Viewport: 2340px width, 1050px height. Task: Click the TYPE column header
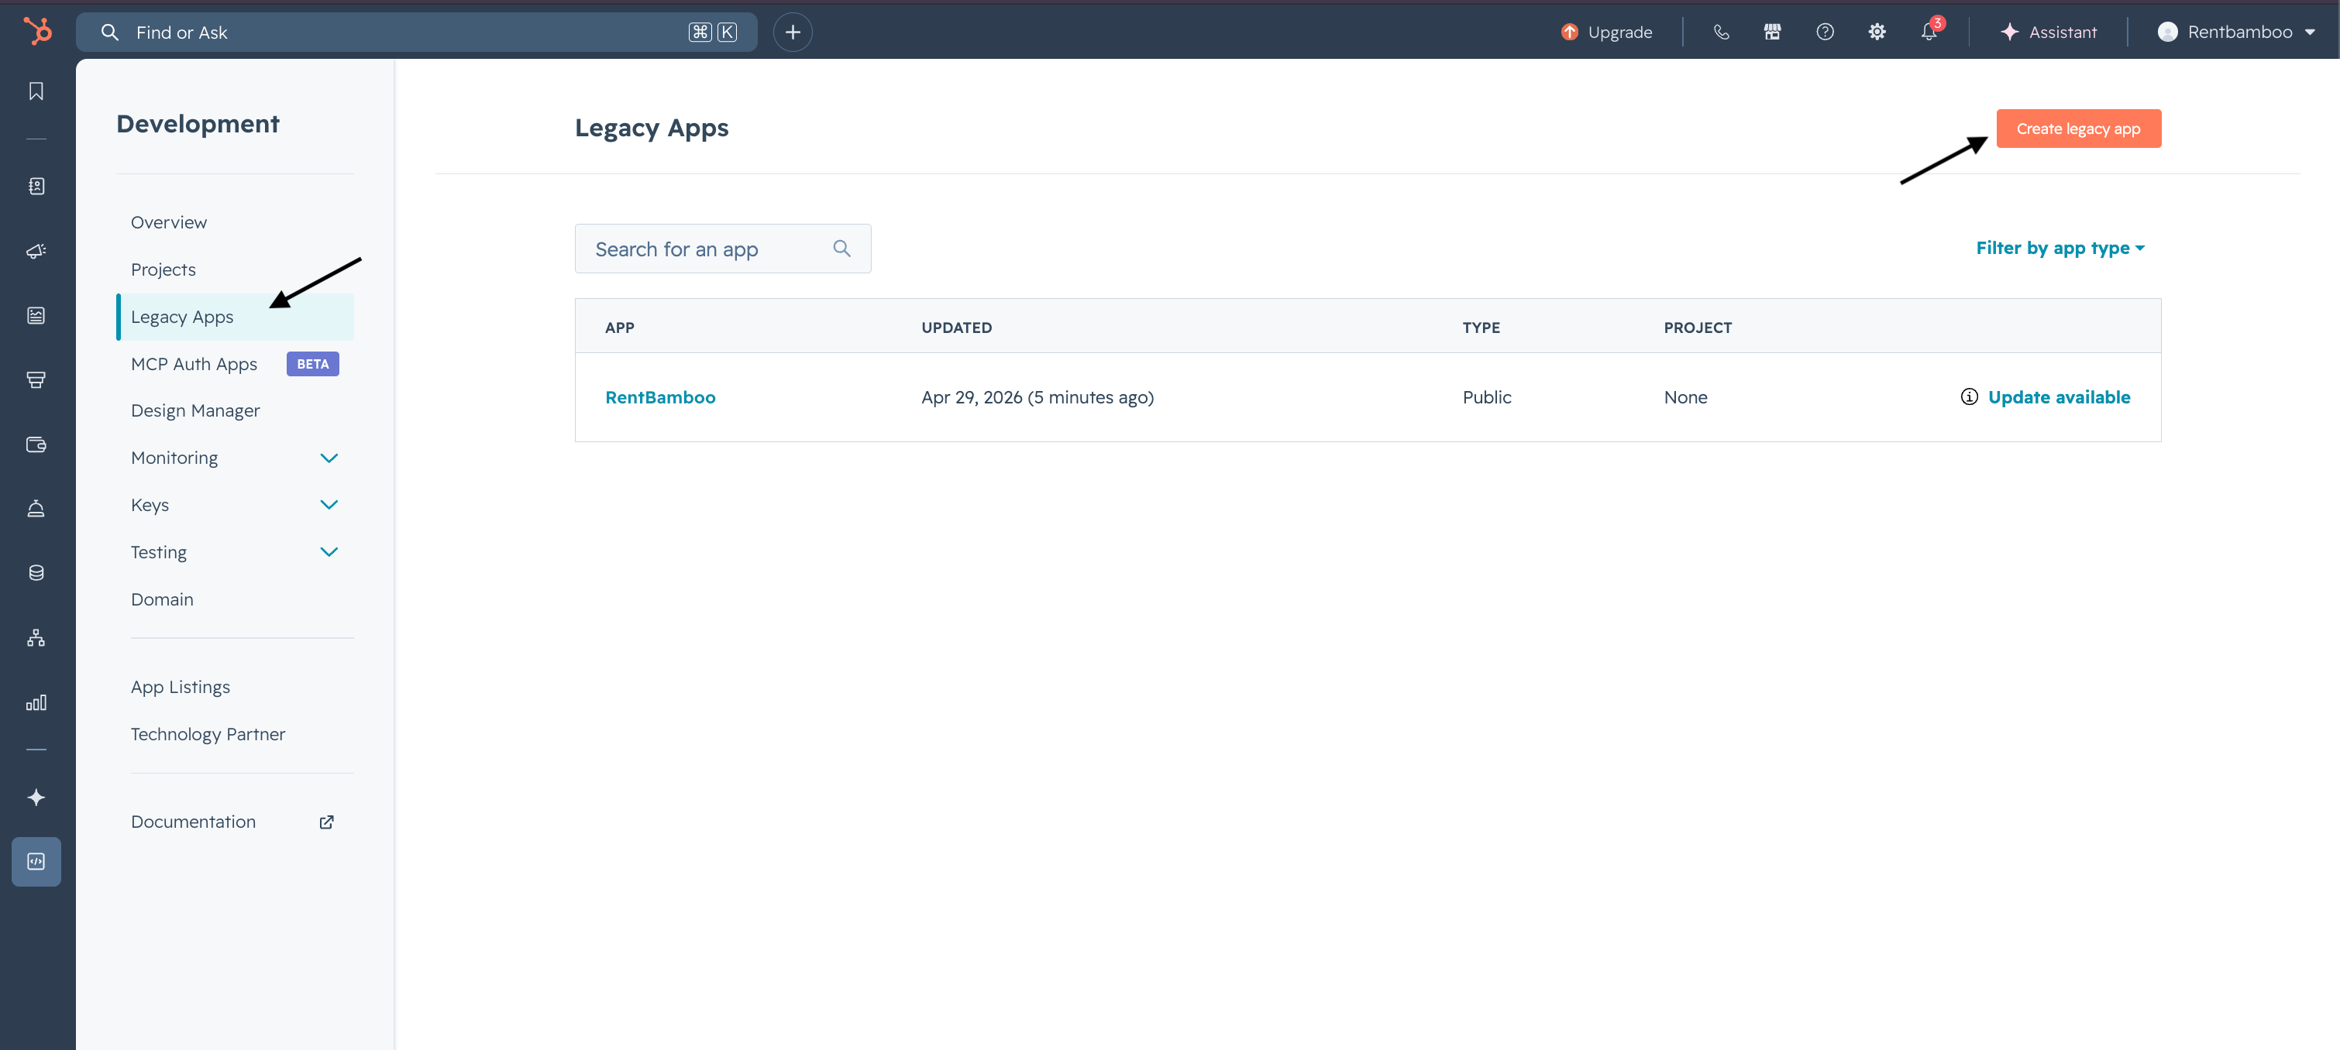tap(1481, 328)
